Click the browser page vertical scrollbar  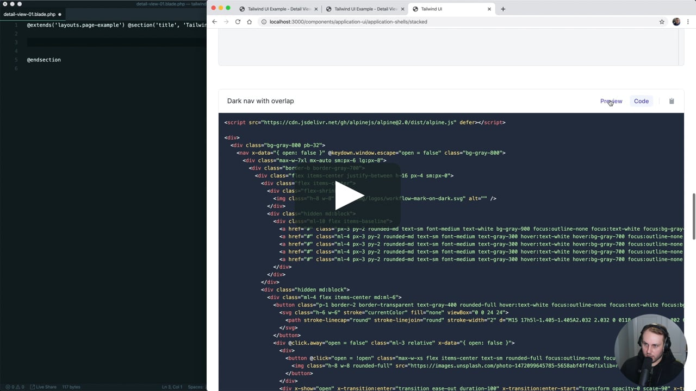coord(693,216)
